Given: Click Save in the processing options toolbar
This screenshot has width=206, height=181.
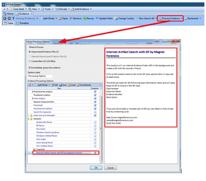Looking at the screenshot, I should 63,85.
